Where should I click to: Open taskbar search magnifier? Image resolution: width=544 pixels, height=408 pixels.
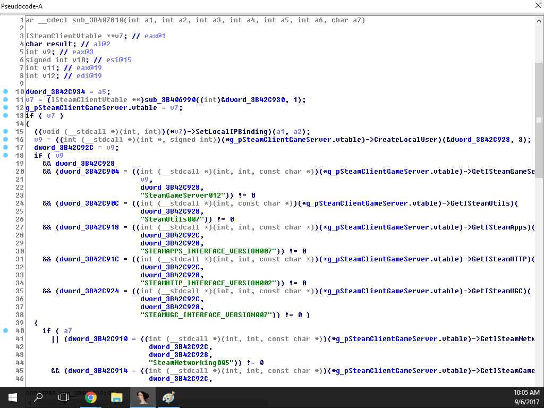(x=38, y=397)
